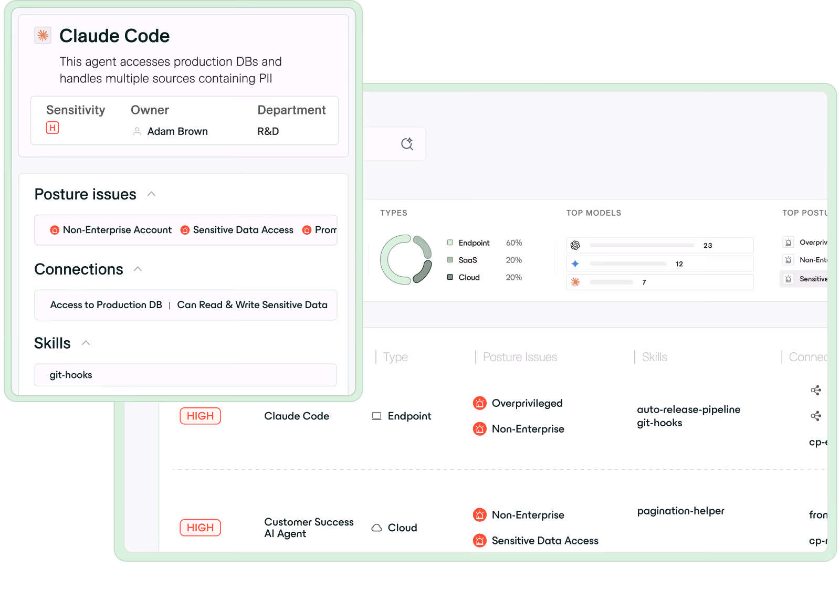The width and height of the screenshot is (840, 589).
Task: Click the Claude model bar showing 7
Action: (611, 282)
